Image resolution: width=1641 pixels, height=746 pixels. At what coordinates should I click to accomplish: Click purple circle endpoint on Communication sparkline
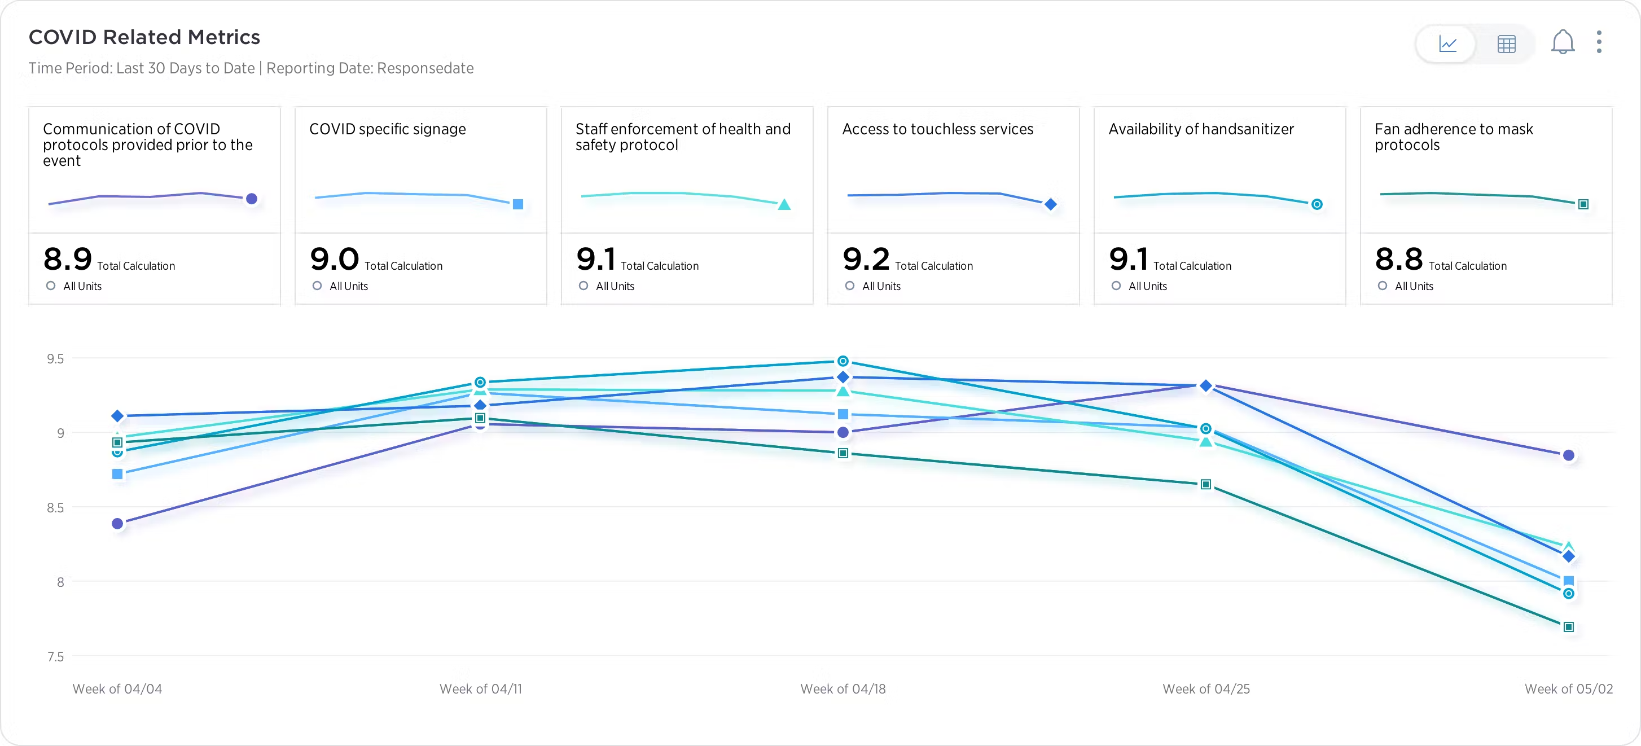pos(252,199)
